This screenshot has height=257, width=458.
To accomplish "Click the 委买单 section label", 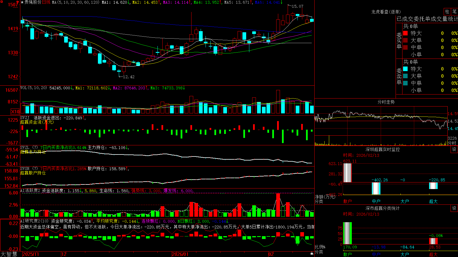I will click(399, 41).
